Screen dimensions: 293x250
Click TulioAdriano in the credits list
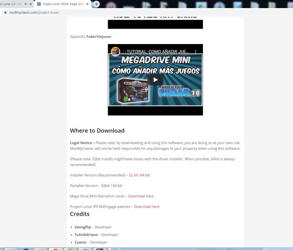pyautogui.click(x=86, y=235)
